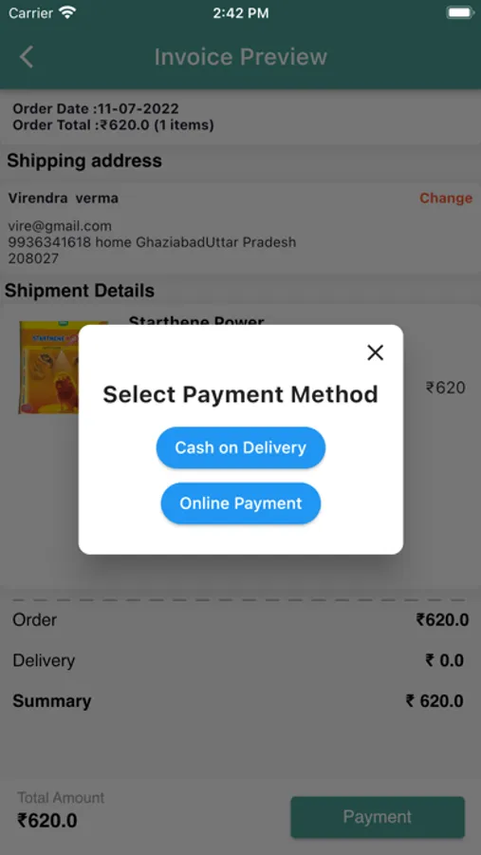
Task: Tap the Shipping address heading
Action: [84, 161]
